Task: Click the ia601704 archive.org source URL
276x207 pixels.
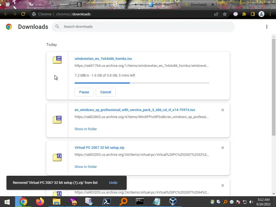Action: [142, 66]
